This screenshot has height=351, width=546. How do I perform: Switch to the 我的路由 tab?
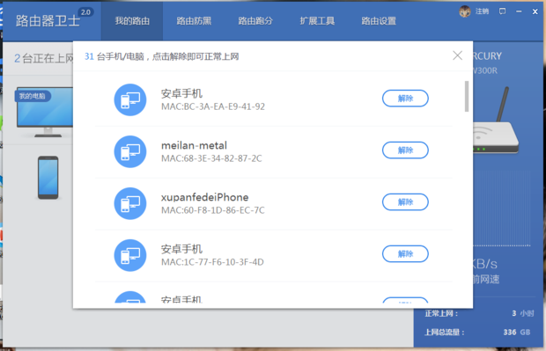pyautogui.click(x=132, y=21)
